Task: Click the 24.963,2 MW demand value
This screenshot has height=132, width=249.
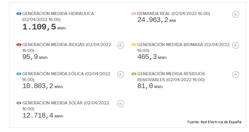Action: point(157,20)
